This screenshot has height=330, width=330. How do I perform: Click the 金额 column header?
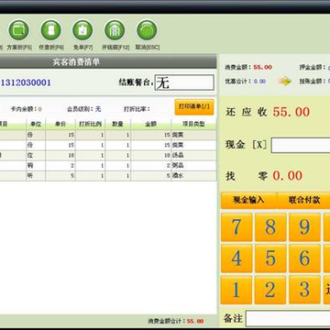pyautogui.click(x=151, y=125)
